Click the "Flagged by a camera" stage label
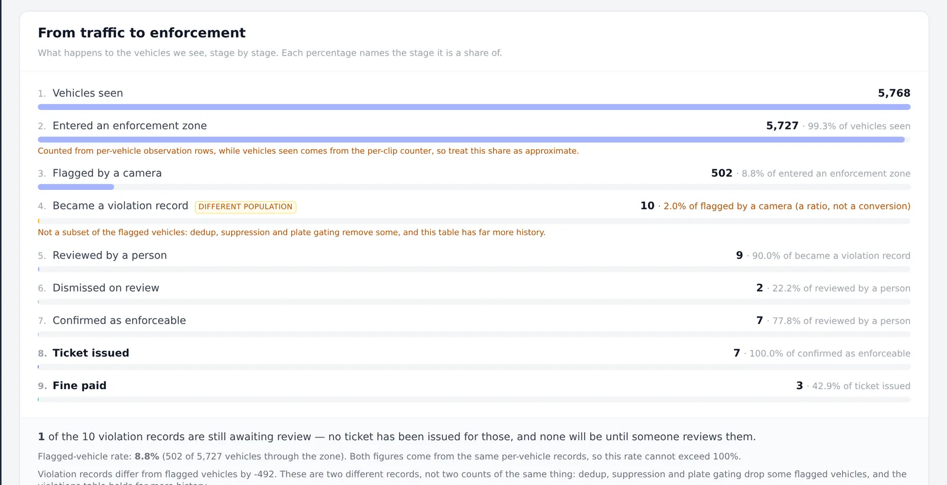 107,173
